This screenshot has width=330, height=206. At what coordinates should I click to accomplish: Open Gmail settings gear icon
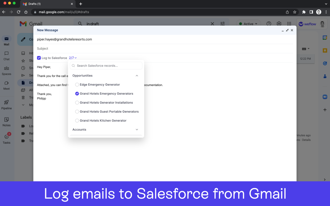(279, 24)
